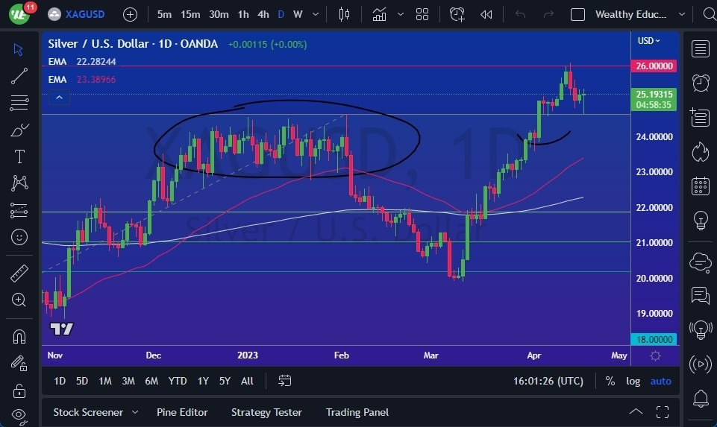Image resolution: width=717 pixels, height=427 pixels.
Task: Switch to the 1h timeframe
Action: [x=243, y=15]
